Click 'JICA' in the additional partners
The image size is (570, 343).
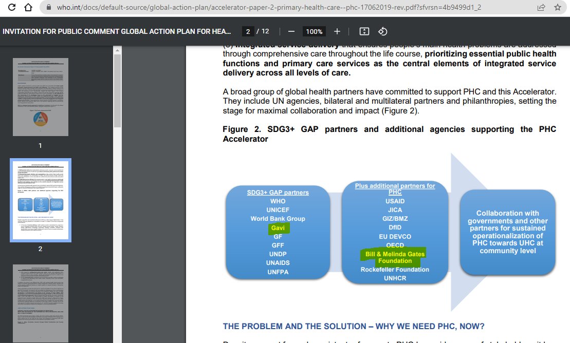pos(395,210)
